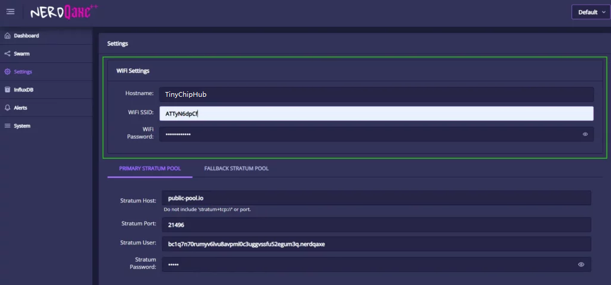The image size is (611, 285).
Task: Click the NerdQaxe++ logo
Action: pos(64,11)
